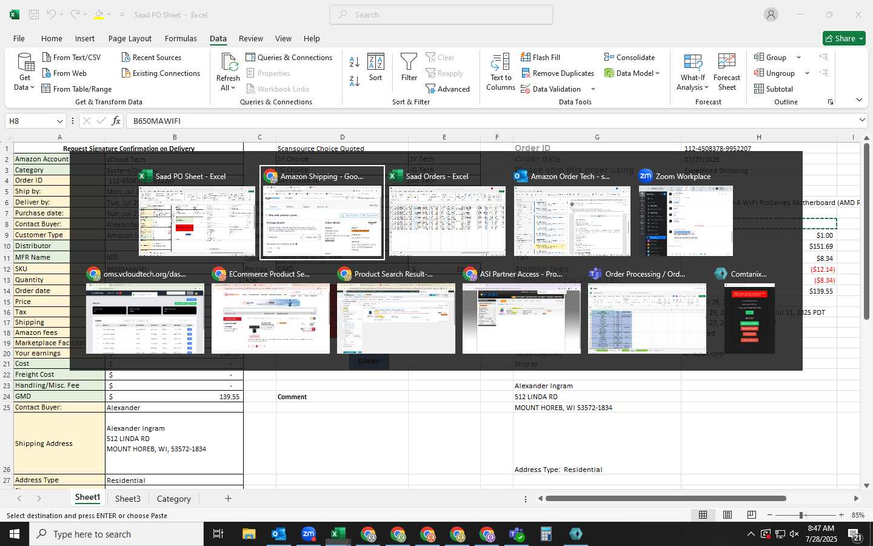Click the horizontal scrollbar
This screenshot has width=873, height=546.
[665, 499]
